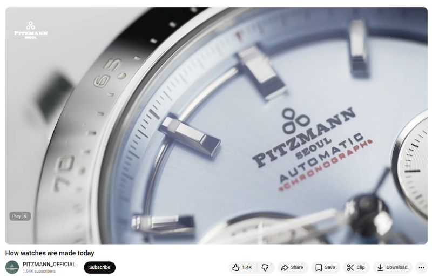
Task: Click the 1.4K like count
Action: point(247,267)
